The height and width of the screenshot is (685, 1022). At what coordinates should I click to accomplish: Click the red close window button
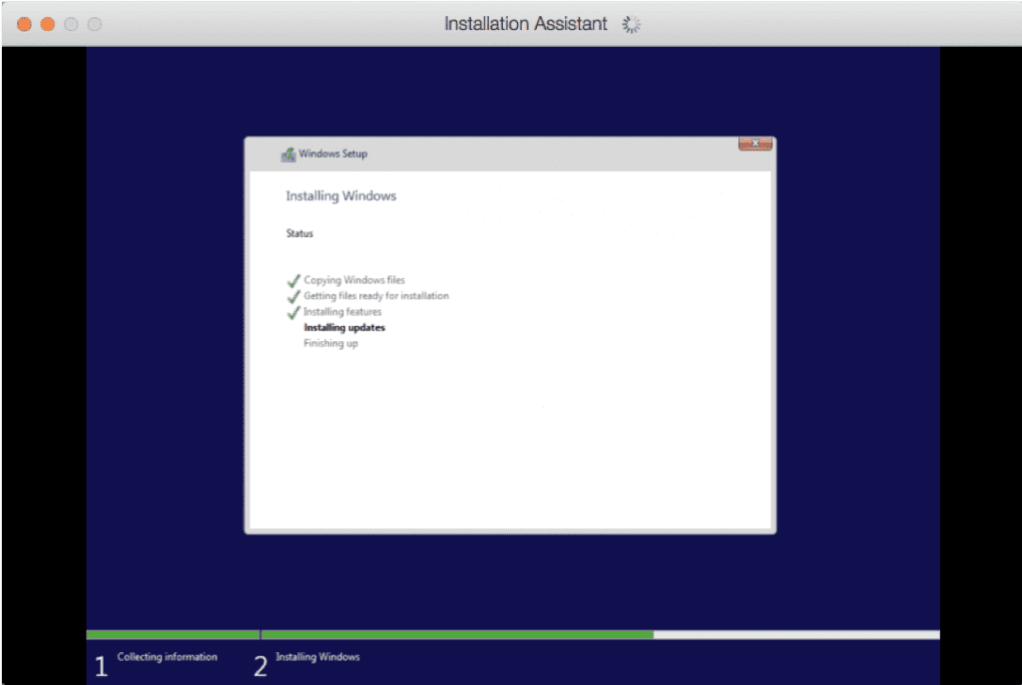(x=24, y=24)
